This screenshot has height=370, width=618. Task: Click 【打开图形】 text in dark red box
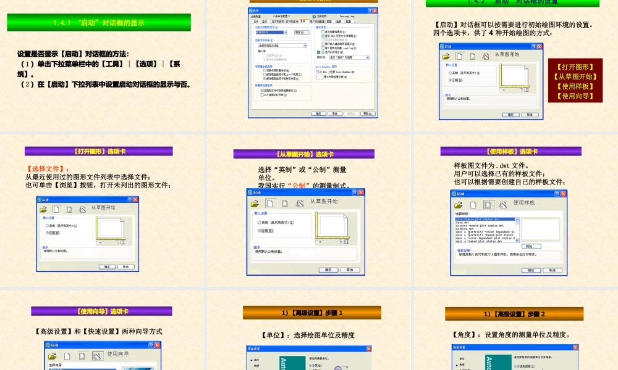575,67
